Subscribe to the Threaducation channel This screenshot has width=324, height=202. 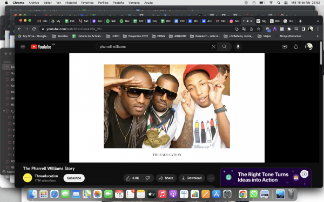point(74,178)
